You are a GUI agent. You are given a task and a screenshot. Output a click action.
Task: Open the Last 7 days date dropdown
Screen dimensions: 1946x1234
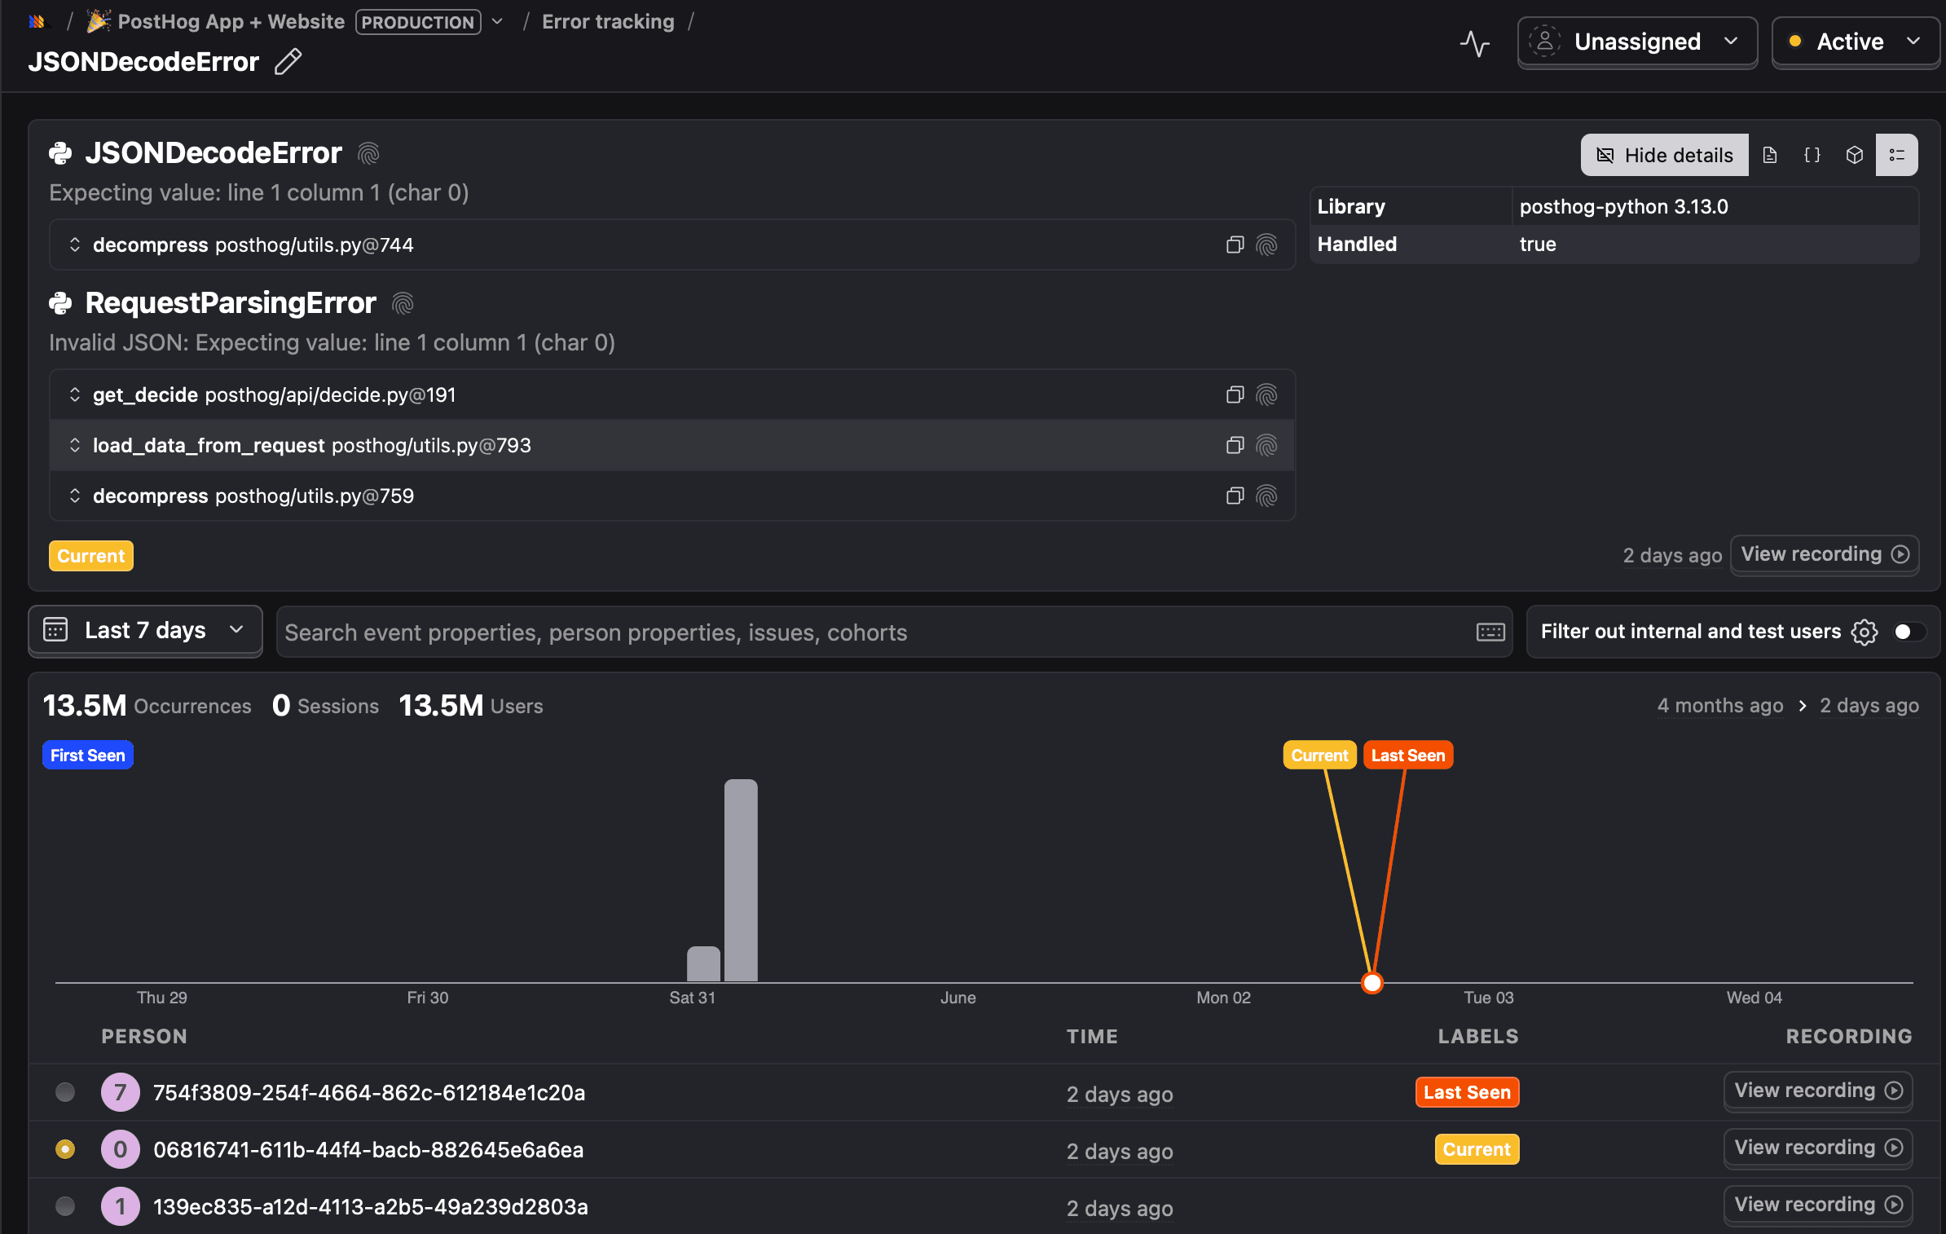(145, 630)
